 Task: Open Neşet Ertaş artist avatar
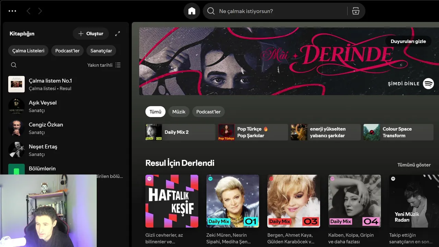[x=16, y=150]
